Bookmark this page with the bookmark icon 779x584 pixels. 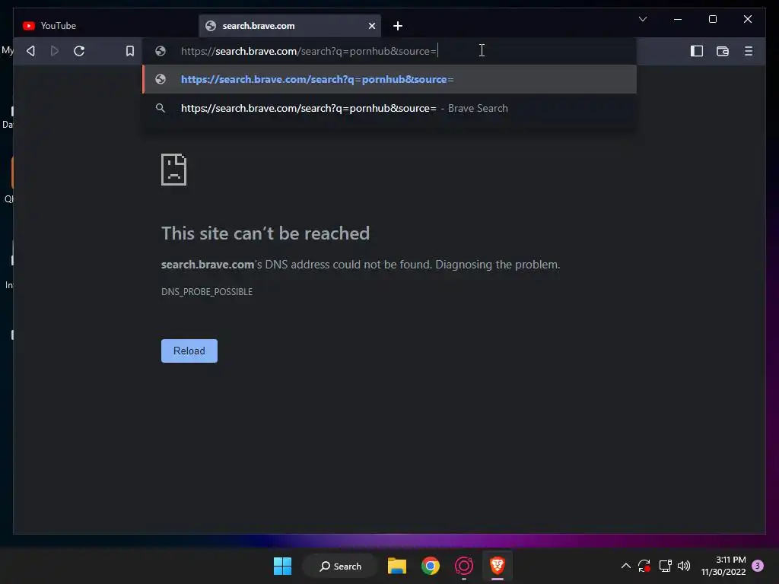tap(129, 51)
